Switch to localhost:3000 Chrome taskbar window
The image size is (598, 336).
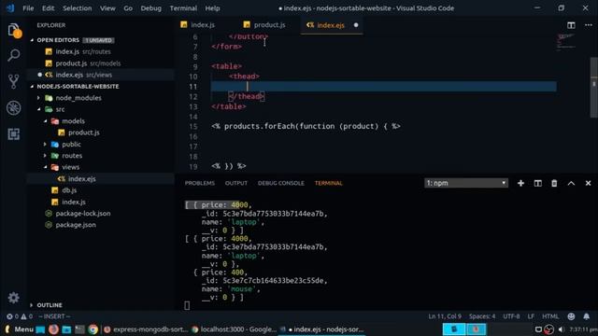pos(235,329)
